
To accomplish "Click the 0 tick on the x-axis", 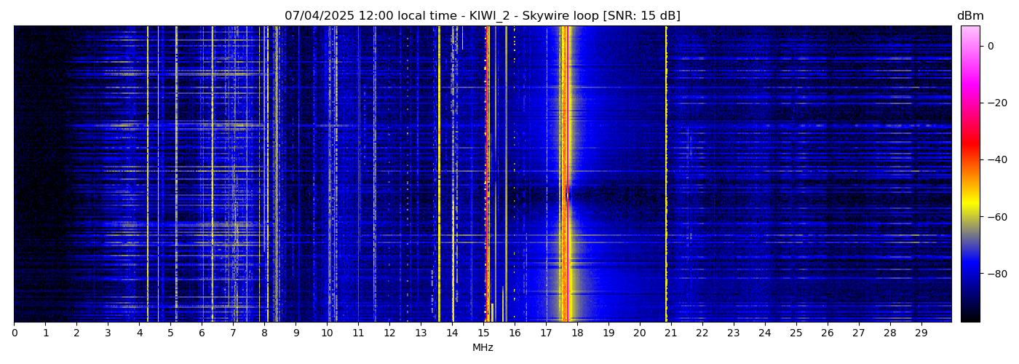I will 14,333.
